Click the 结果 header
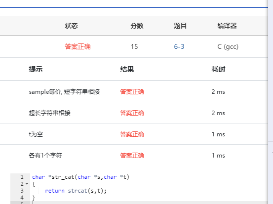The height and width of the screenshot is (204, 273). (x=127, y=69)
